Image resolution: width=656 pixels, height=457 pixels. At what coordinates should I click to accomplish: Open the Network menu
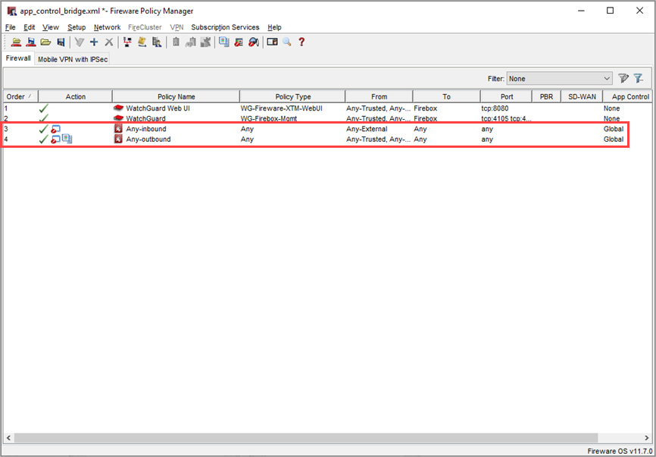click(x=107, y=27)
